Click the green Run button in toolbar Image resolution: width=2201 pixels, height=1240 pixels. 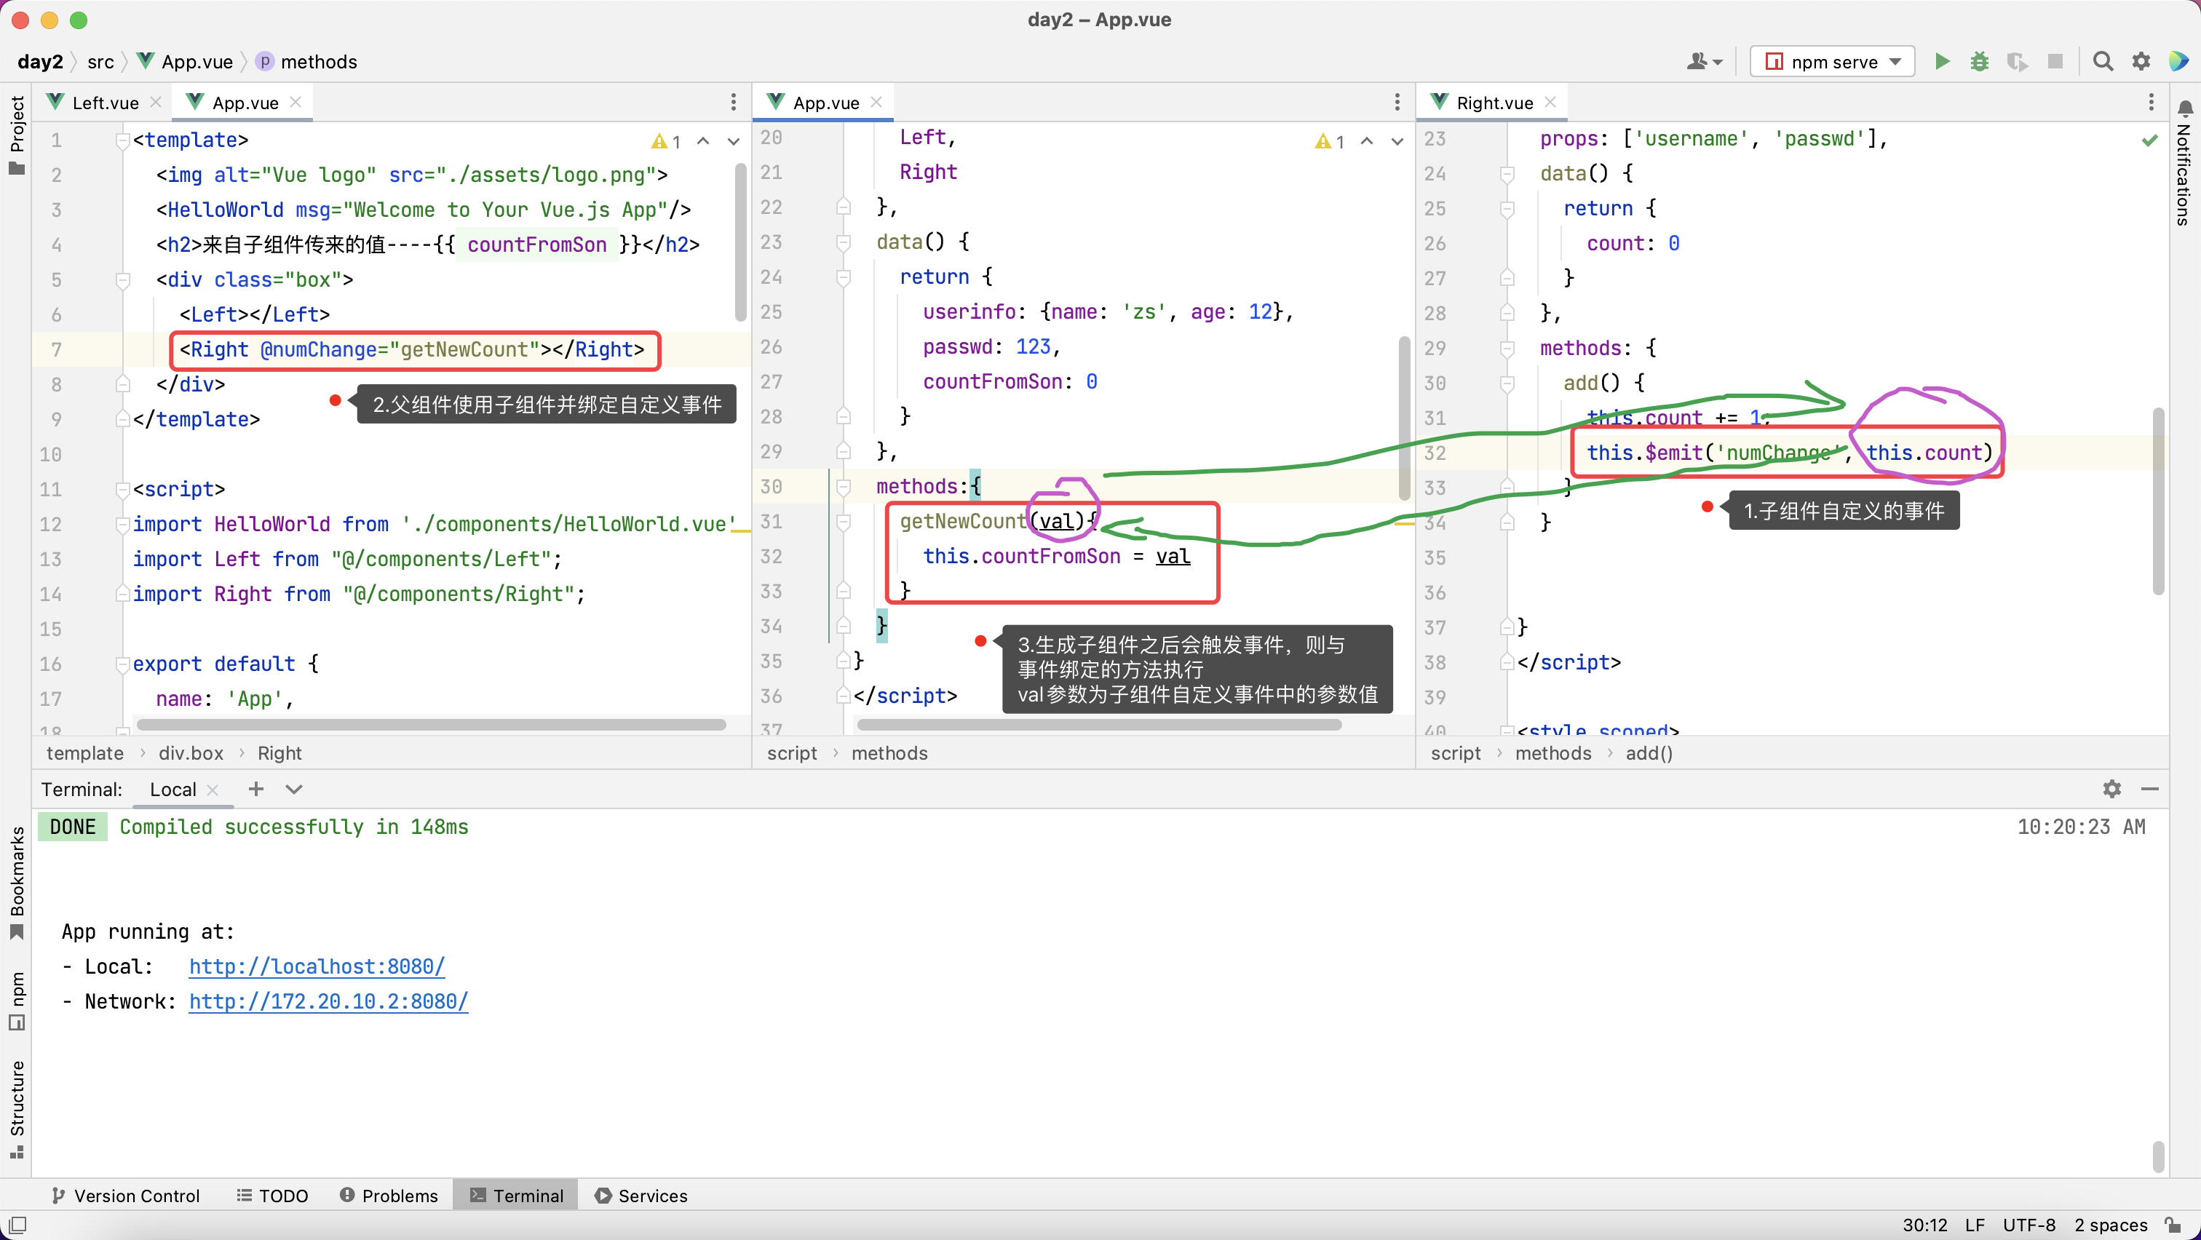(x=1941, y=61)
